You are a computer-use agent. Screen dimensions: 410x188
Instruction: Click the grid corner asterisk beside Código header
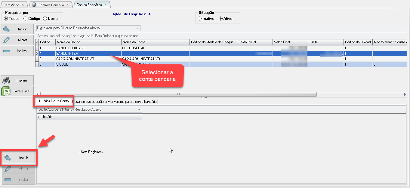pyautogui.click(x=37, y=42)
